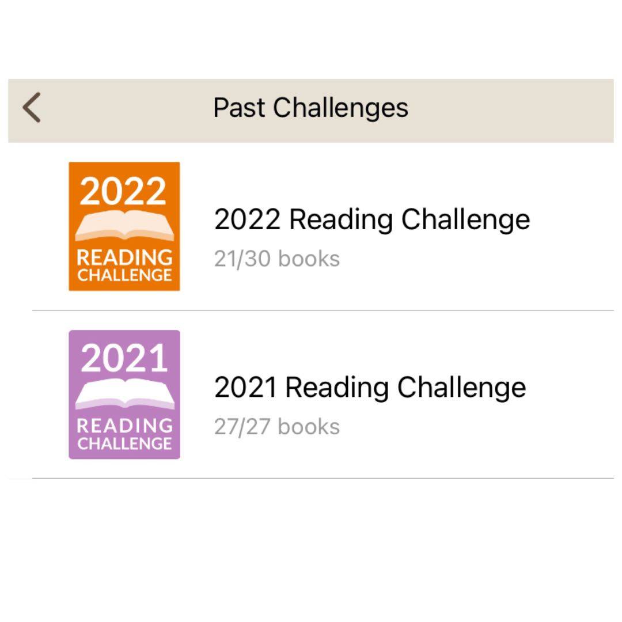Click the word Reading in the 2021 title
The width and height of the screenshot is (622, 622).
337,387
